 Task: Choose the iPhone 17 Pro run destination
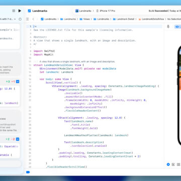[106, 11]
